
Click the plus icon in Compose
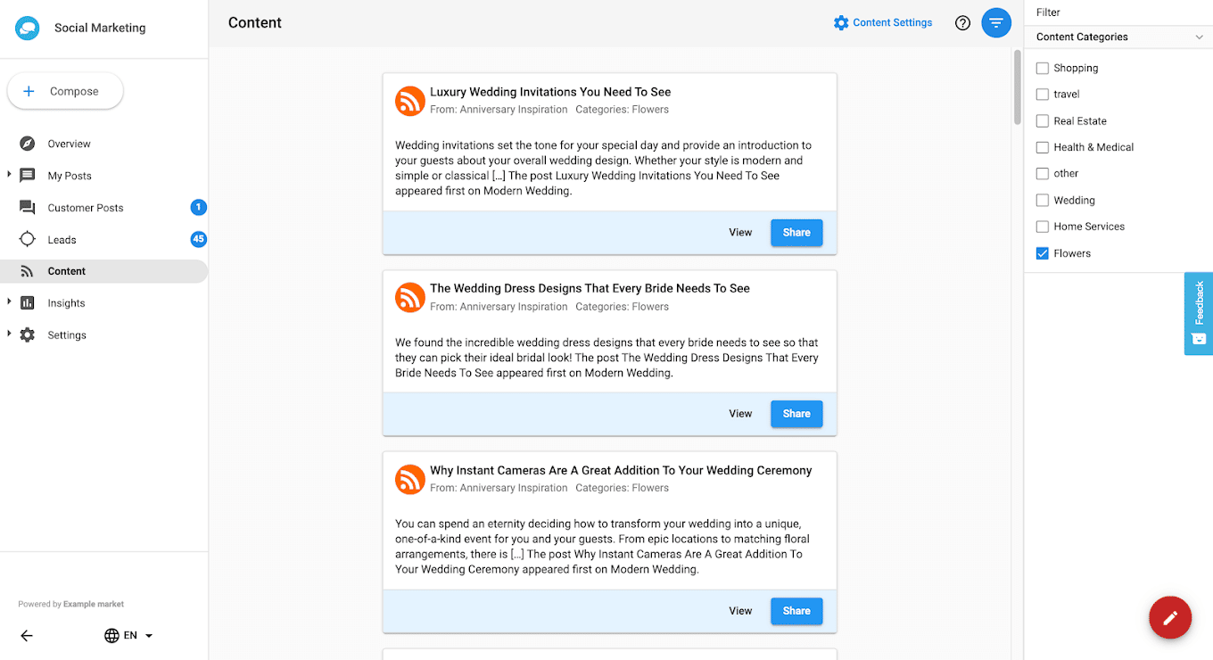point(29,91)
